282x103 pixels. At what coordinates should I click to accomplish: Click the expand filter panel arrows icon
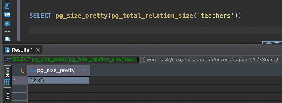pyautogui.click(x=142, y=60)
